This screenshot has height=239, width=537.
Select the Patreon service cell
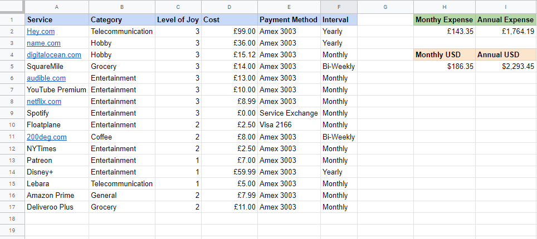tap(56, 161)
